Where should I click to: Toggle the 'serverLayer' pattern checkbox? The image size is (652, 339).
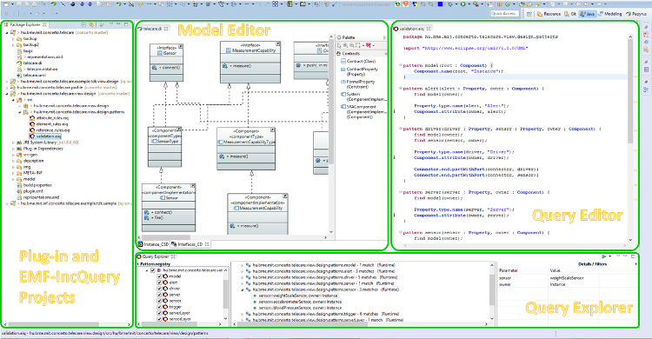point(159,313)
